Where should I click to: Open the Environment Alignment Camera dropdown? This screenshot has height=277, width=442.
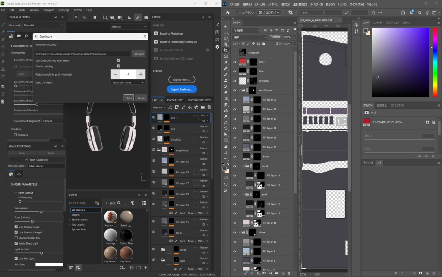point(53,121)
